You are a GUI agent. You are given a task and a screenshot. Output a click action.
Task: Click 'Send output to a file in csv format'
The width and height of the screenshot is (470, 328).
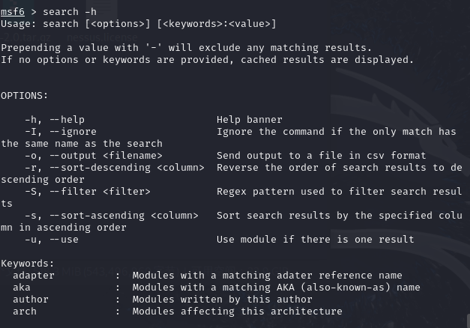tap(322, 156)
